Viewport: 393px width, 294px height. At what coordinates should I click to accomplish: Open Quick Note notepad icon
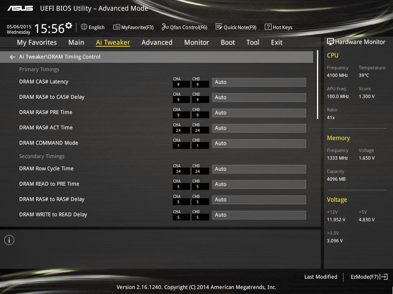pyautogui.click(x=218, y=27)
